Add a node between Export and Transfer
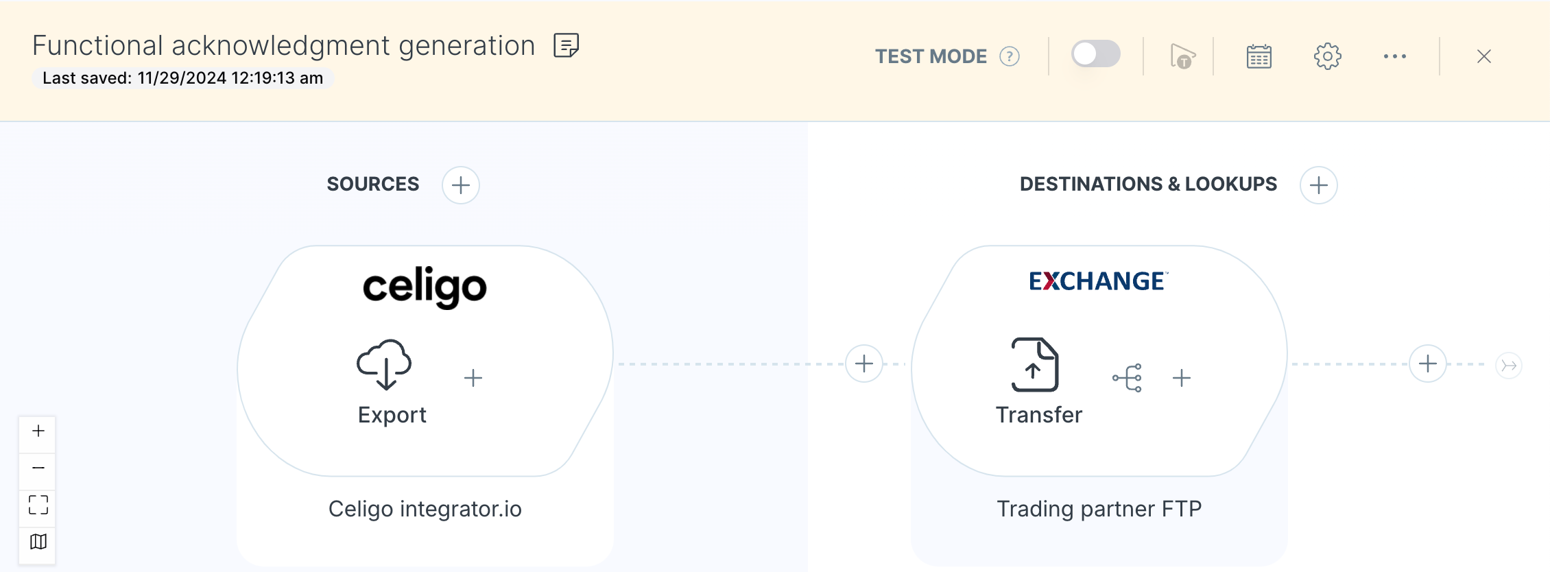This screenshot has height=572, width=1550. tap(863, 364)
